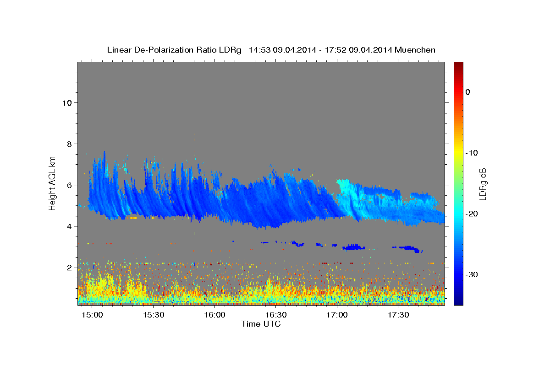Viewport: 550px width, 366px height.
Task: Click the 15:30 time tick label
Action: click(x=154, y=315)
